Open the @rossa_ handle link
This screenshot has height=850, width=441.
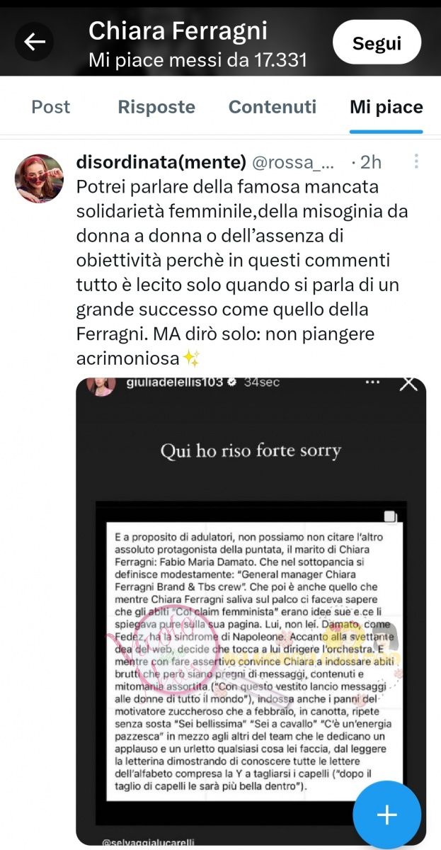[x=292, y=162]
